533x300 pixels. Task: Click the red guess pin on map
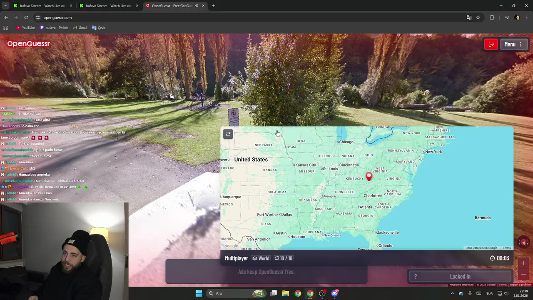[369, 177]
